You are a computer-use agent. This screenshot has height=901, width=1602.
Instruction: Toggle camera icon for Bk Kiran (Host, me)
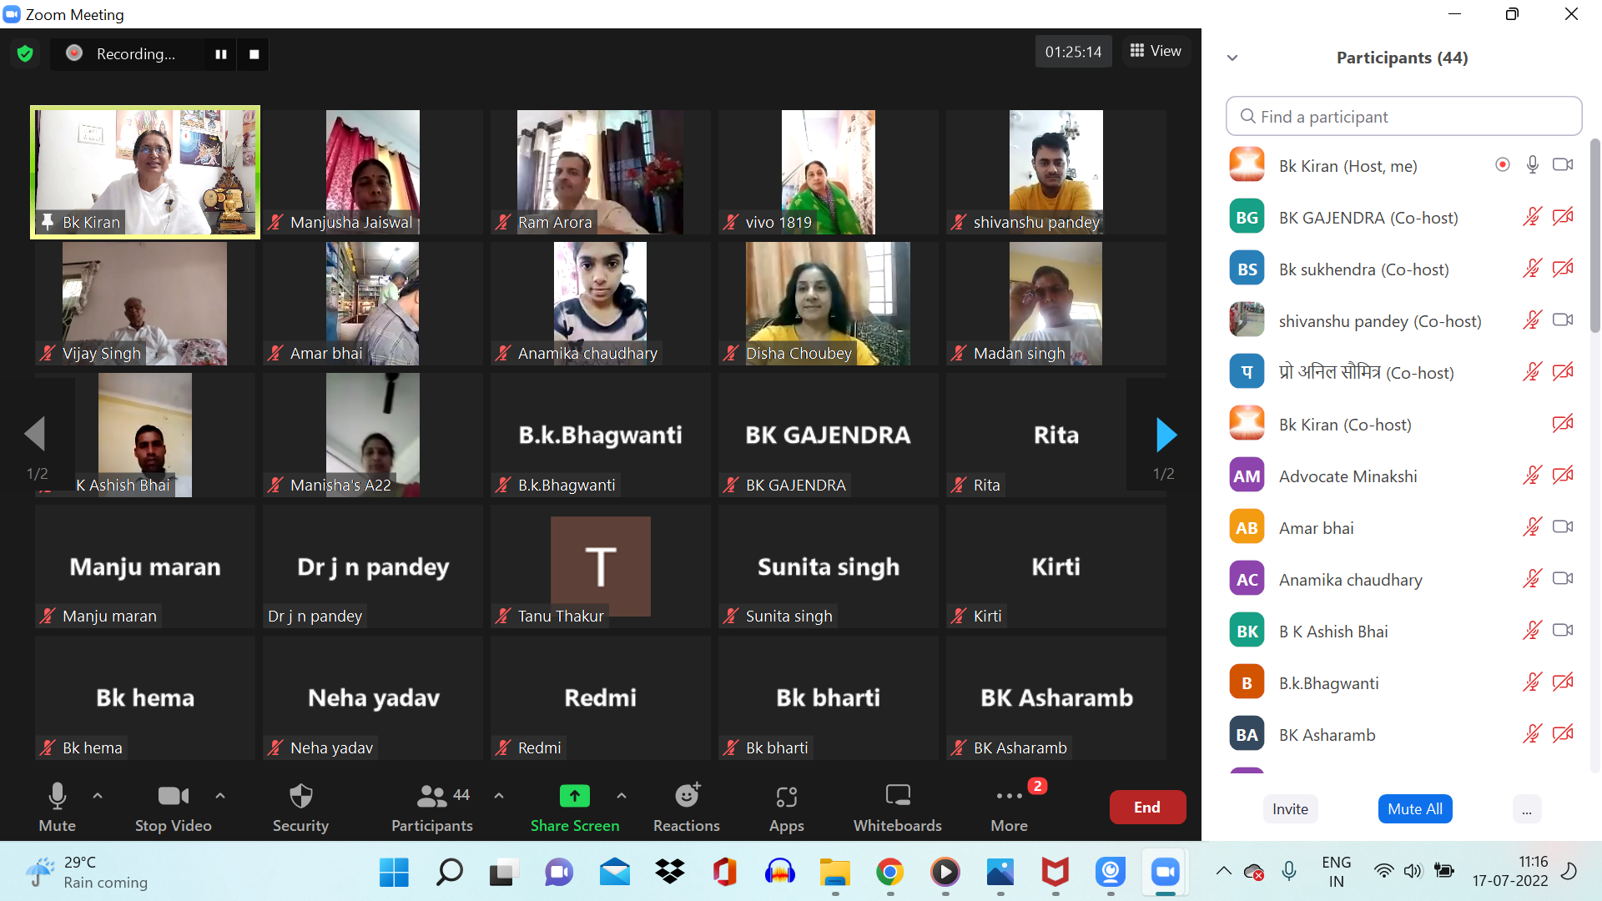pyautogui.click(x=1563, y=164)
